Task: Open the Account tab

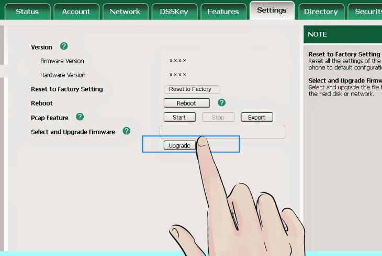Action: point(76,11)
